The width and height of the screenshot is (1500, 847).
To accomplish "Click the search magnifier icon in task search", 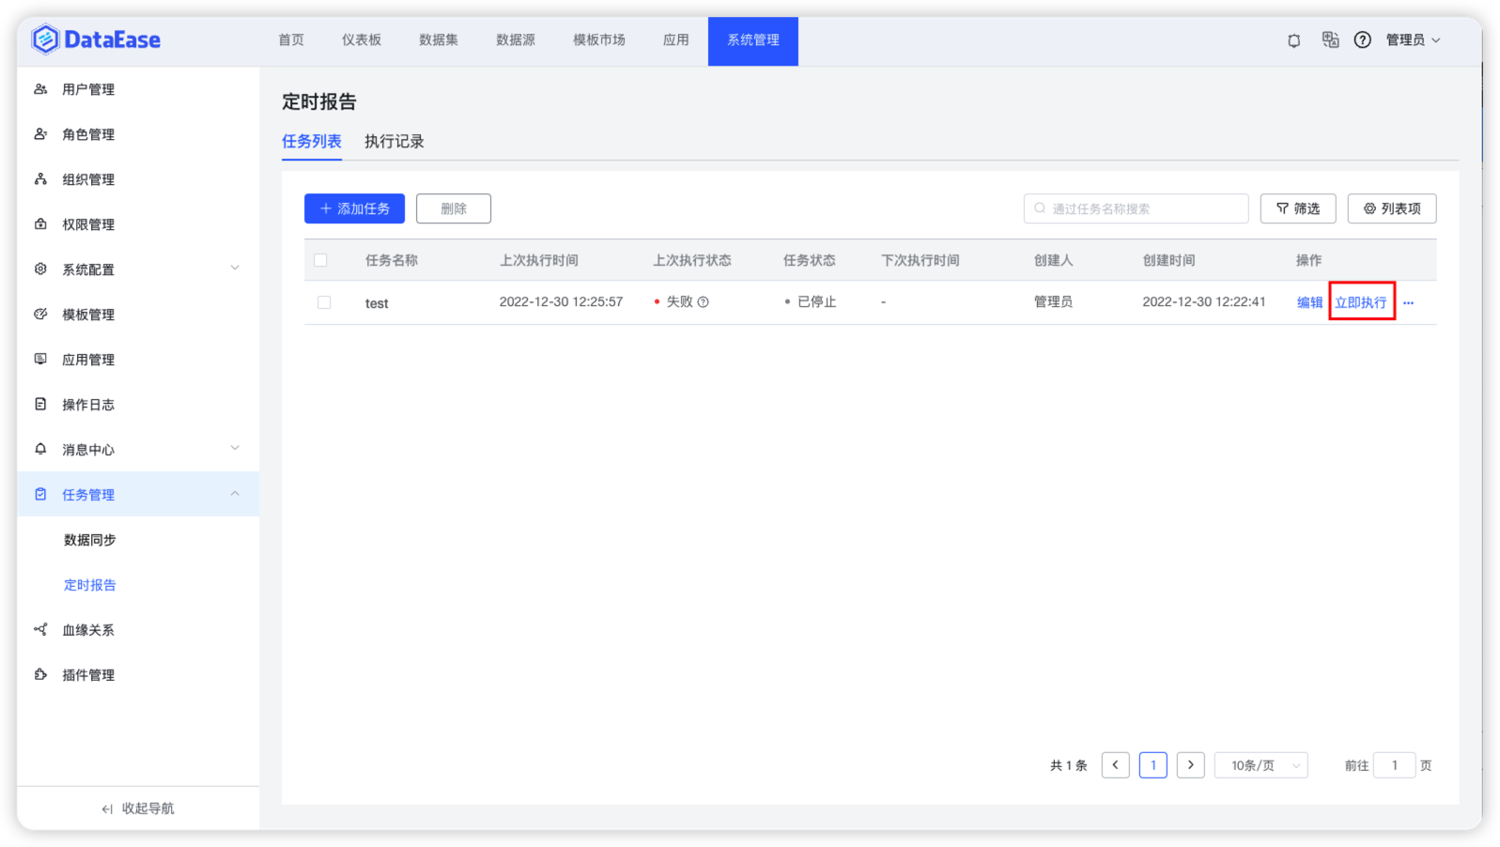I will (x=1040, y=208).
